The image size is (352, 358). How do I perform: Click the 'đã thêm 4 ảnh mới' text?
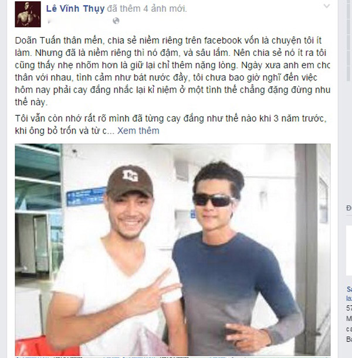click(x=147, y=9)
